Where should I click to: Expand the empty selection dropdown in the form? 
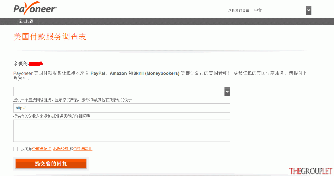[x=121, y=92]
